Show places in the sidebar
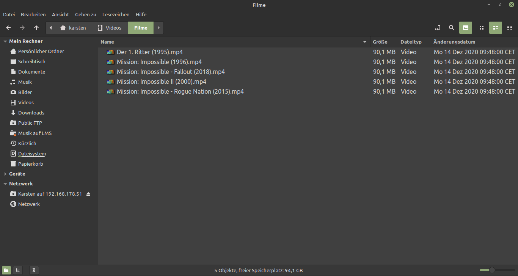The height and width of the screenshot is (276, 518). pos(6,270)
